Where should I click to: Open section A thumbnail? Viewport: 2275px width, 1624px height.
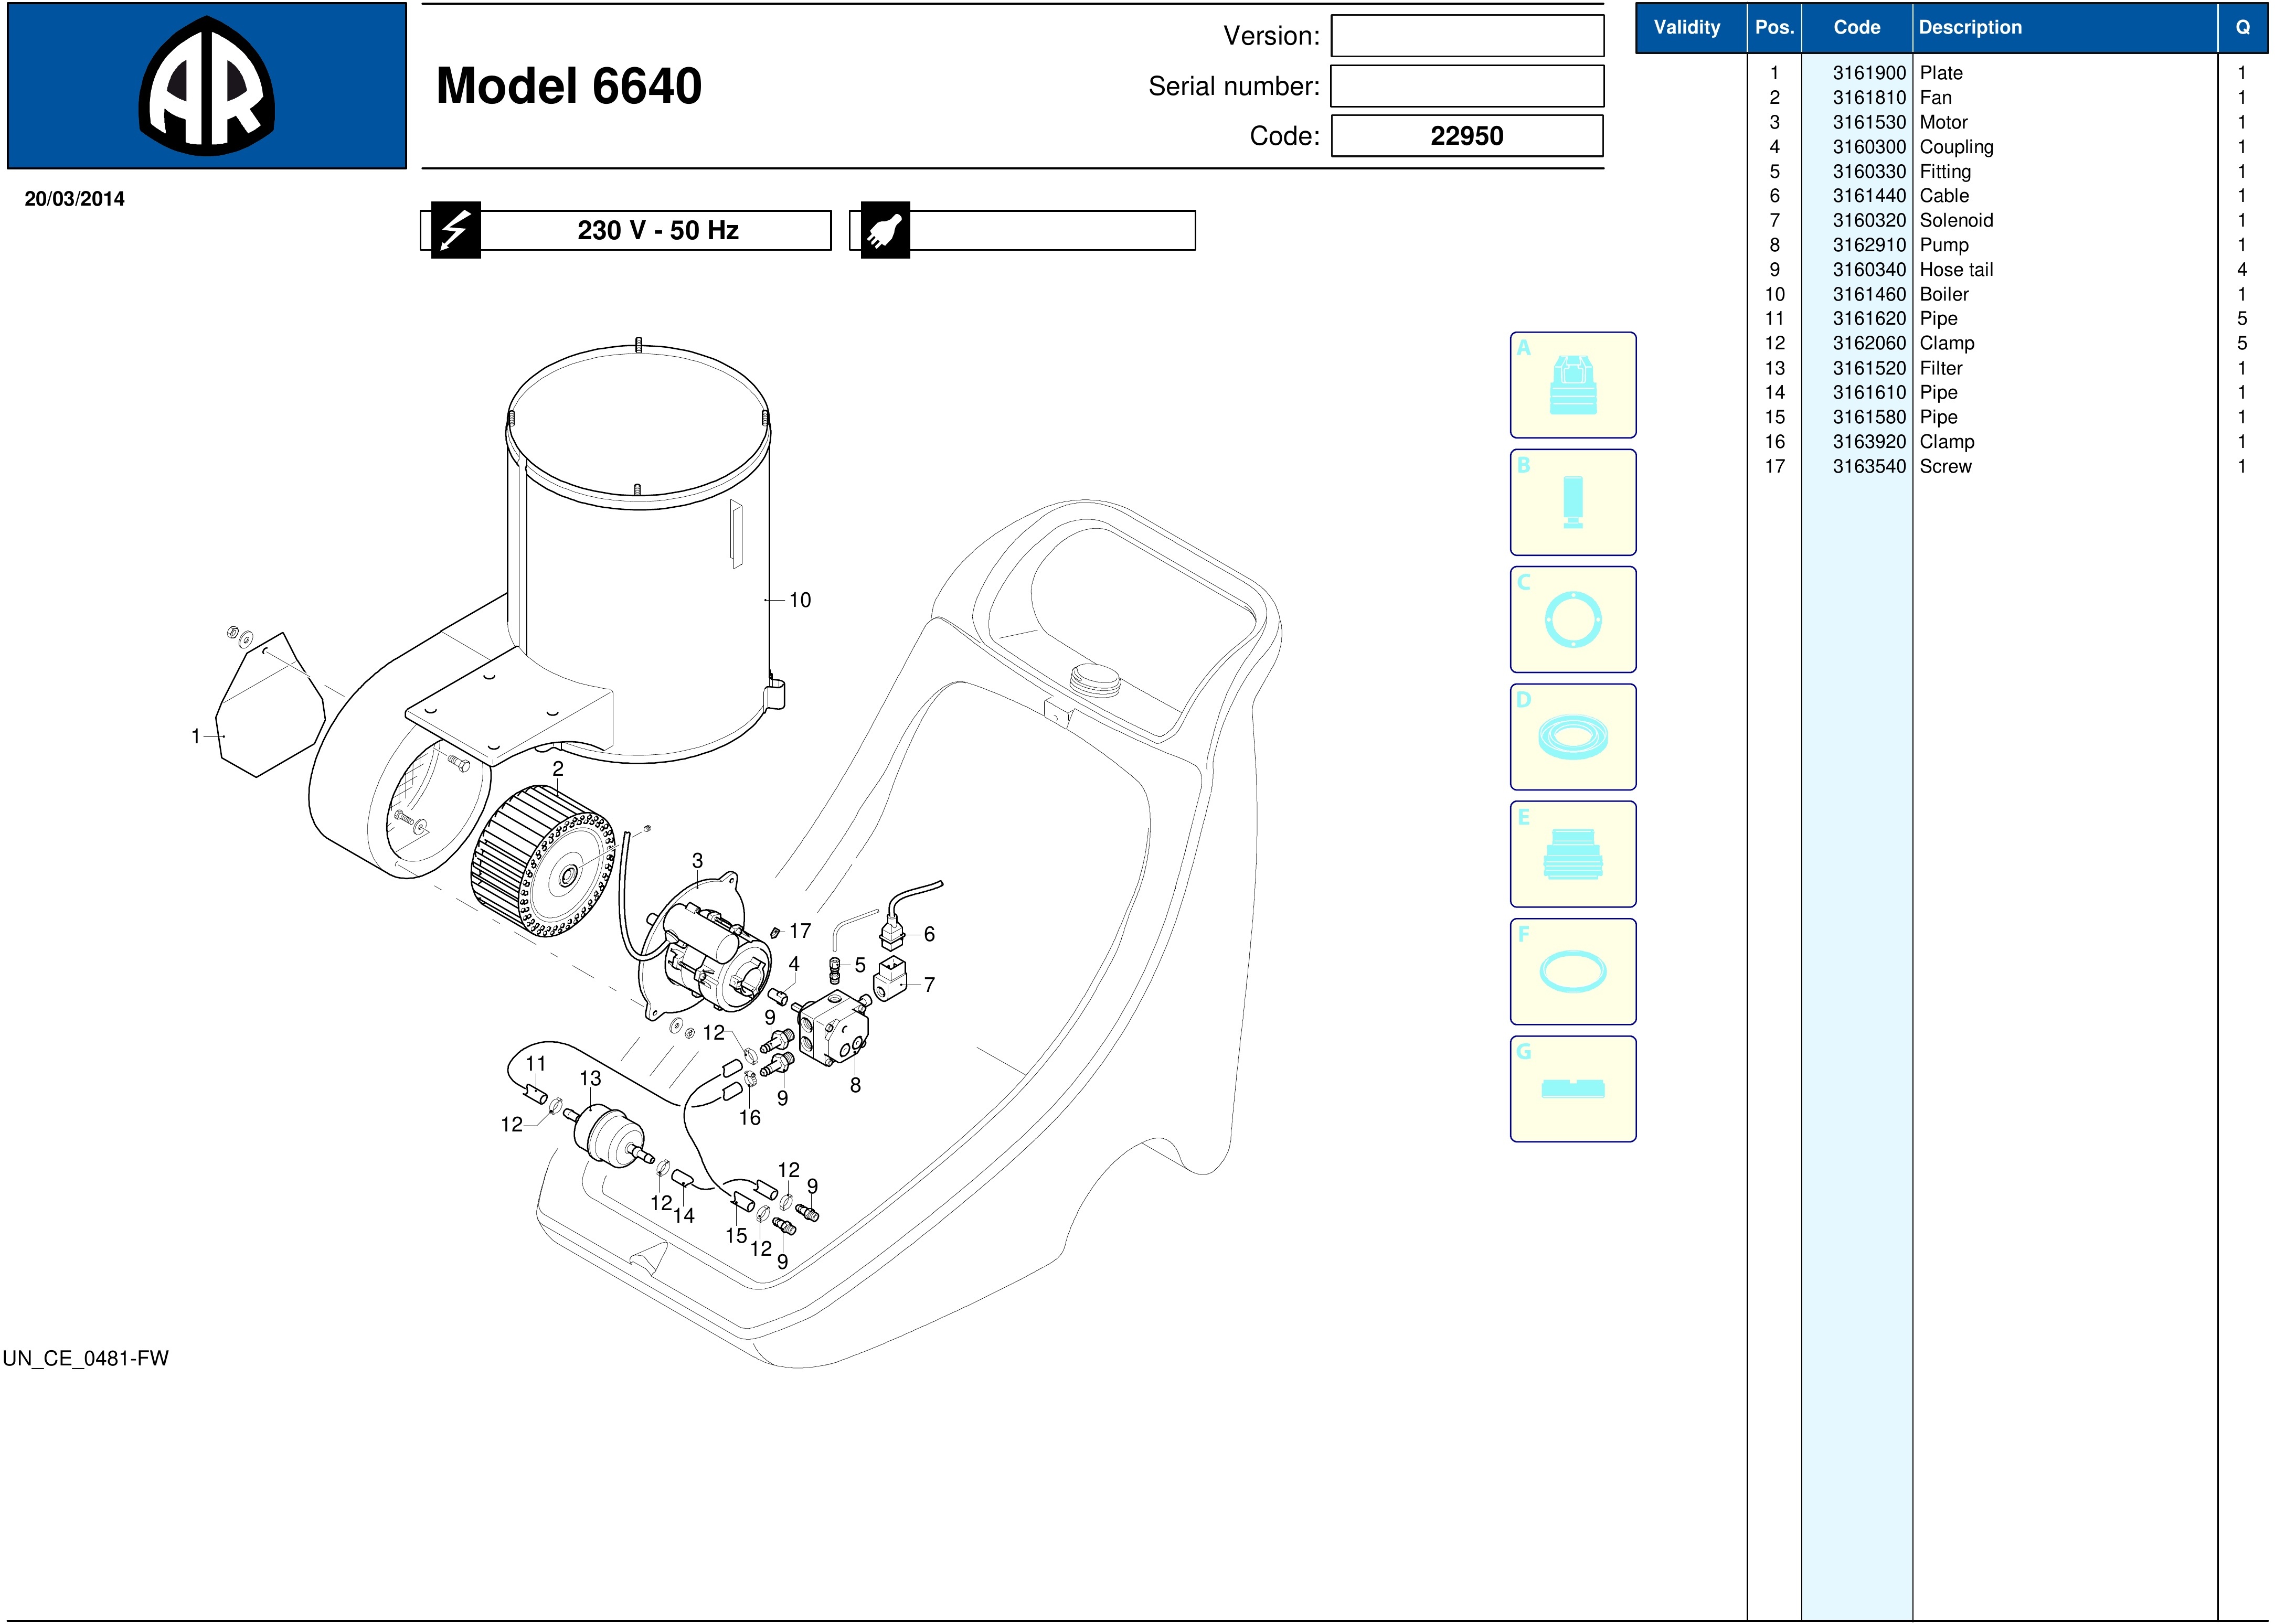tap(1572, 385)
